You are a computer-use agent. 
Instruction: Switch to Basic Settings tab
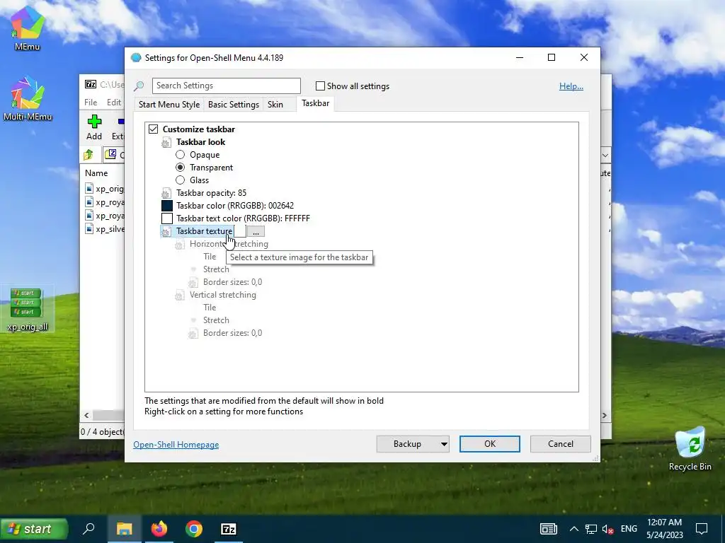click(x=234, y=105)
